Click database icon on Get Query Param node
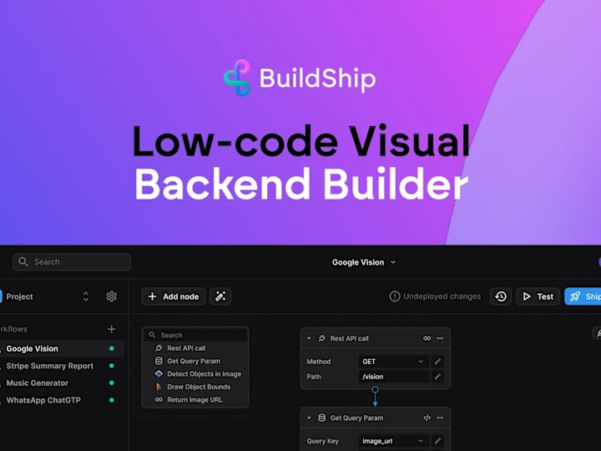The image size is (601, 451). (322, 418)
